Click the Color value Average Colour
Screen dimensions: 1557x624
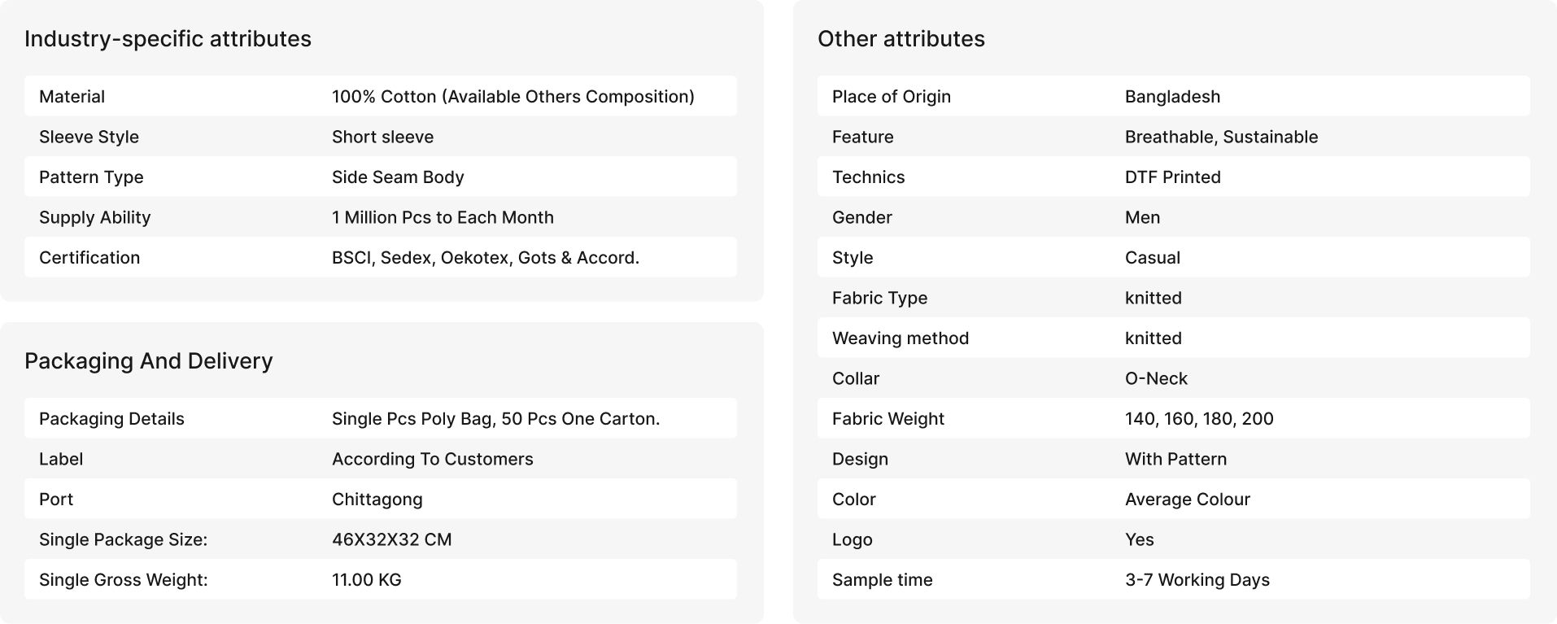(x=1187, y=500)
